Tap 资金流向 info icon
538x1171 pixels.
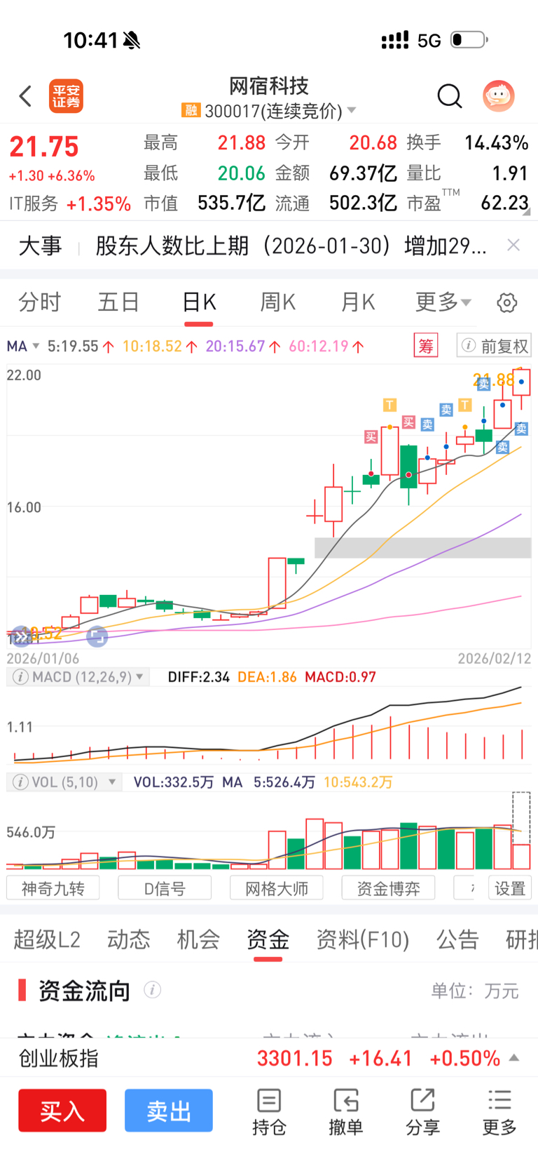point(152,990)
